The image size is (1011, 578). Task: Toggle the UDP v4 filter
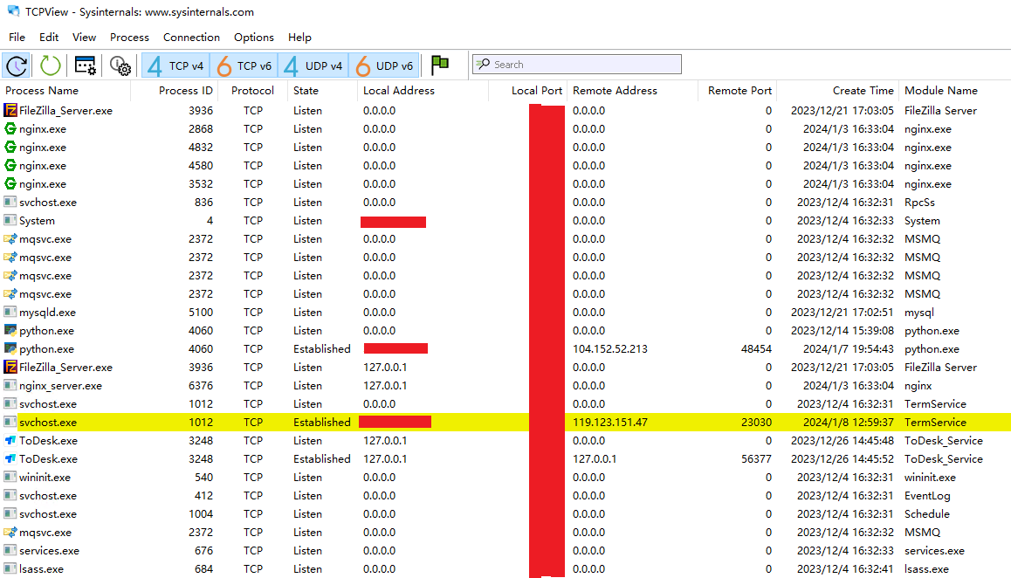(x=313, y=65)
